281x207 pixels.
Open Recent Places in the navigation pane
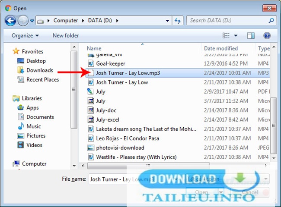pyautogui.click(x=43, y=79)
